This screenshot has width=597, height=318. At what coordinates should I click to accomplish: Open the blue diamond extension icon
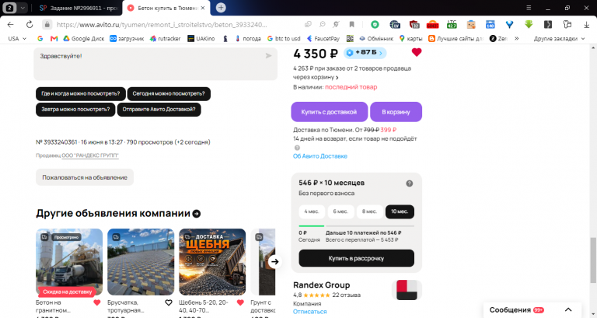tap(509, 24)
